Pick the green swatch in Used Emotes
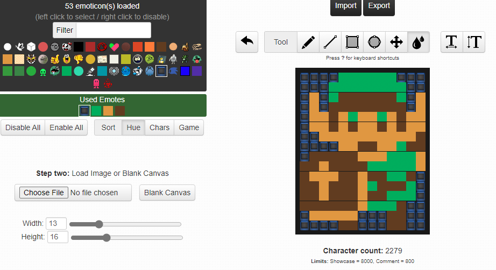496x270 pixels. [96, 111]
